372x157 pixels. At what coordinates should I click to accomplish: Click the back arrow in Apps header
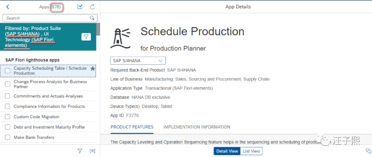8,7
